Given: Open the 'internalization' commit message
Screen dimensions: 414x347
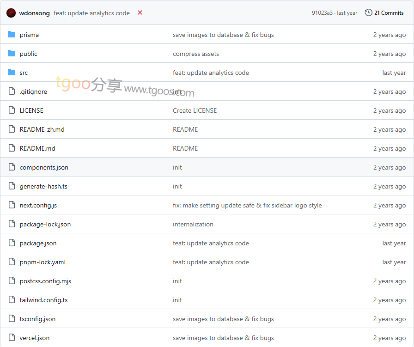Looking at the screenshot, I should click(193, 224).
